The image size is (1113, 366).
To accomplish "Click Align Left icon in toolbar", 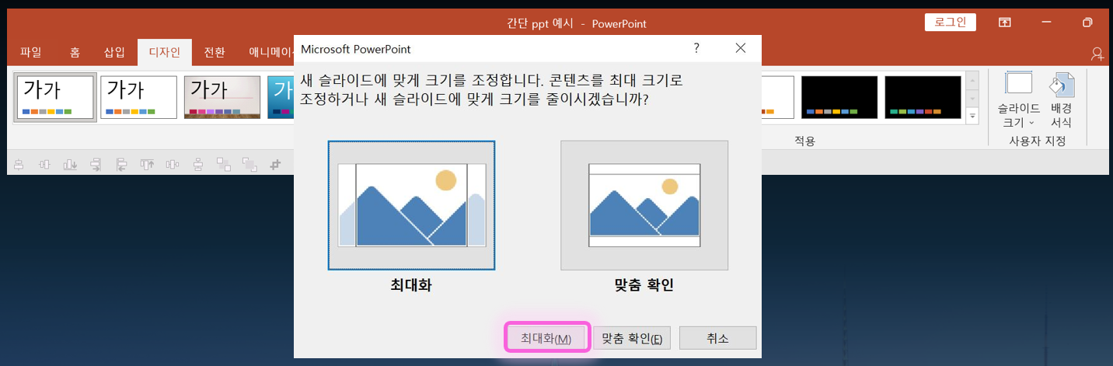I will tap(121, 165).
